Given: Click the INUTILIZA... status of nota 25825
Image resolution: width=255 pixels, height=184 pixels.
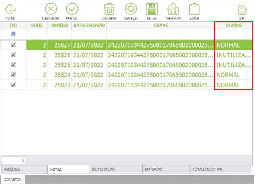Looking at the screenshot, I should (234, 65).
